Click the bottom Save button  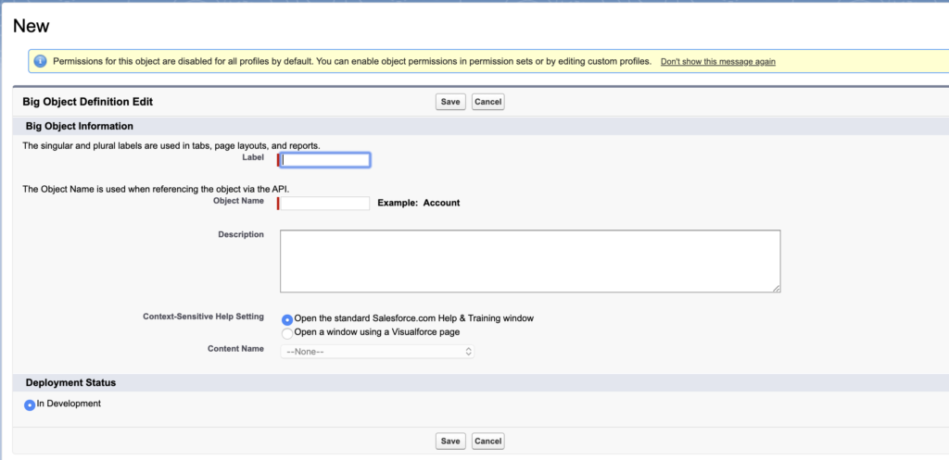pyautogui.click(x=450, y=441)
